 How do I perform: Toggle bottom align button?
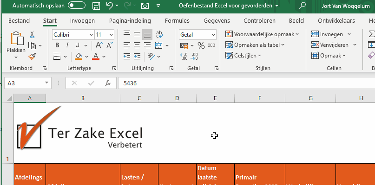click(x=147, y=35)
